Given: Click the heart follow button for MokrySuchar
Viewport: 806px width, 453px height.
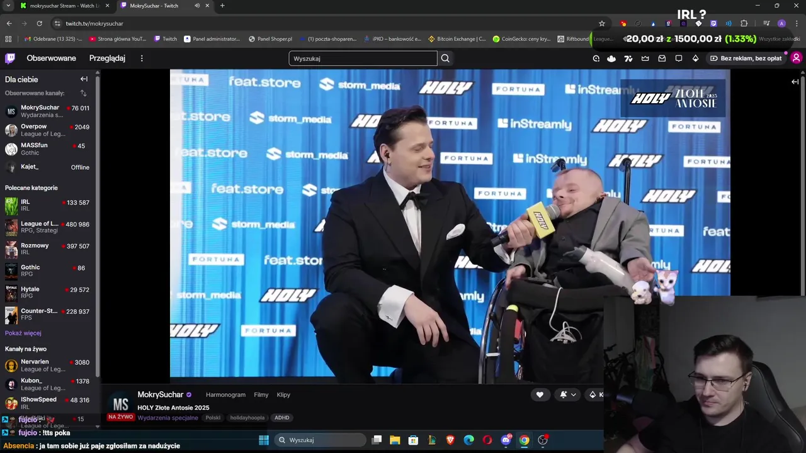Looking at the screenshot, I should tap(540, 394).
